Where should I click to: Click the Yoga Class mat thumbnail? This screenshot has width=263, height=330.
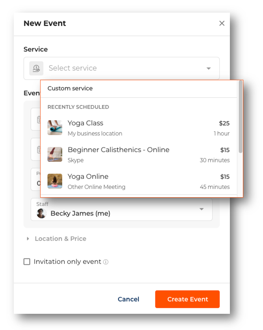tap(55, 128)
